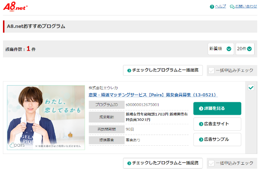
Task: Click the プログラムID label cell
Action: pos(107,104)
